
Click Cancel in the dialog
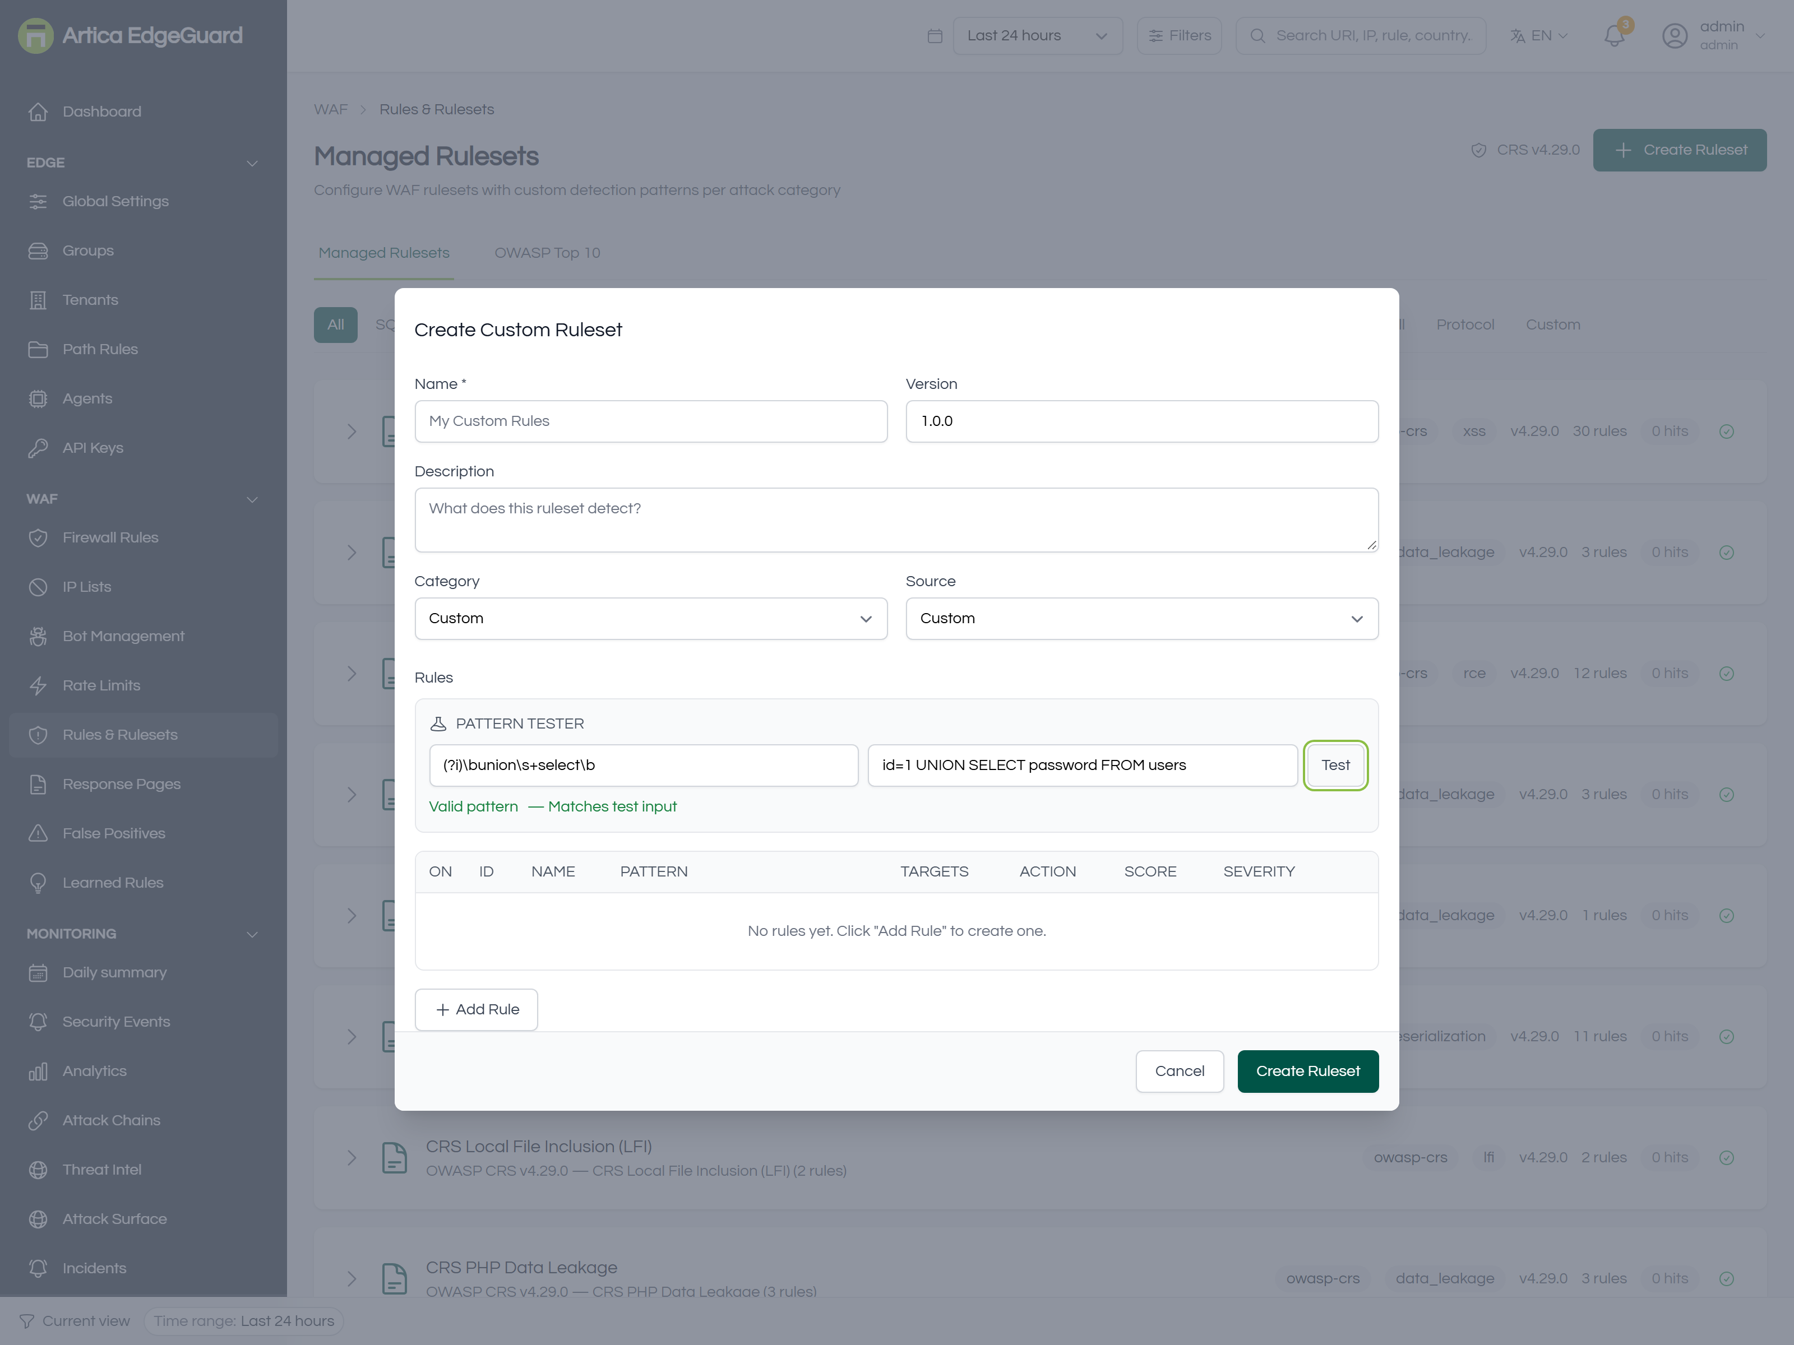point(1179,1071)
